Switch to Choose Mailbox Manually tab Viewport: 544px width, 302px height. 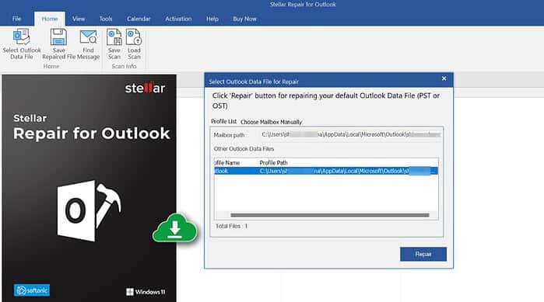pyautogui.click(x=271, y=122)
